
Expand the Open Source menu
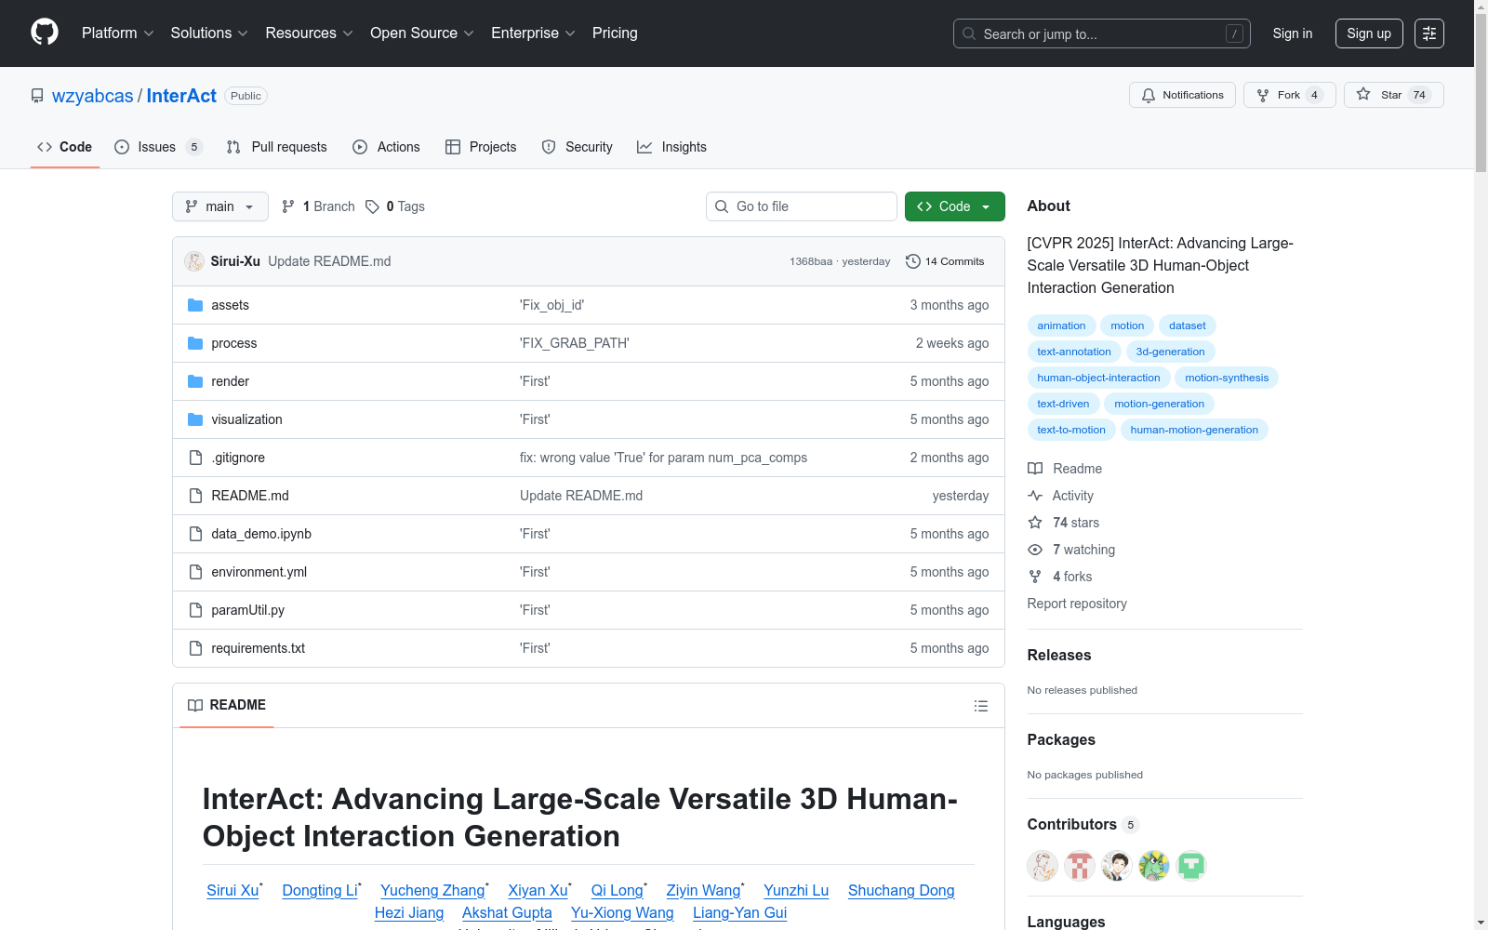coord(422,33)
